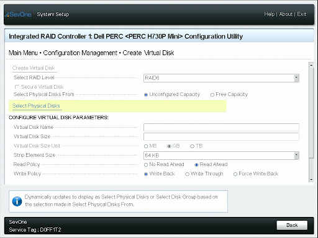The height and width of the screenshot is (238, 318).
Task: Select the No Read Ahead read policy
Action: pos(146,165)
